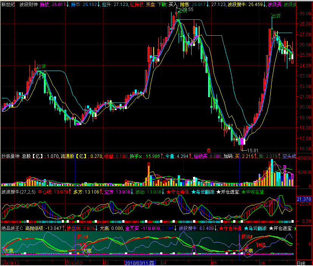Click the 出货 marker near price 24
The height and width of the screenshot is (266, 313).
41,66
